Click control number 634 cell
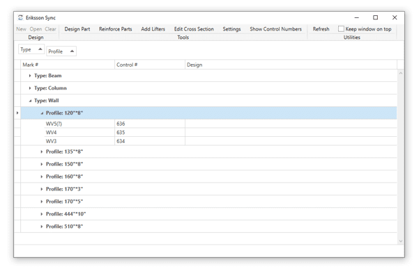Screen dimensions: 419x271 click(150, 141)
